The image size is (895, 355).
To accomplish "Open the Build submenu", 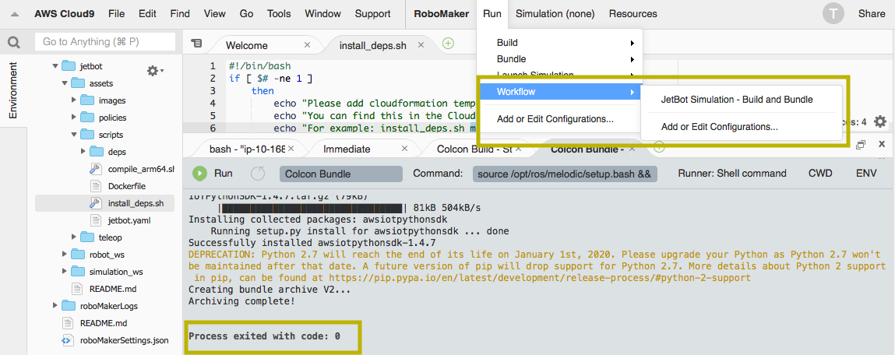I will tap(560, 43).
